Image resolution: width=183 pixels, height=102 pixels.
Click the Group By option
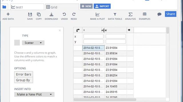(x=23, y=80)
